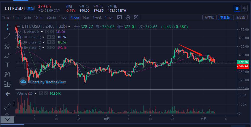The width and height of the screenshot is (251, 127).
Task: Remove the MA 5 indicator
Action: tap(52, 32)
